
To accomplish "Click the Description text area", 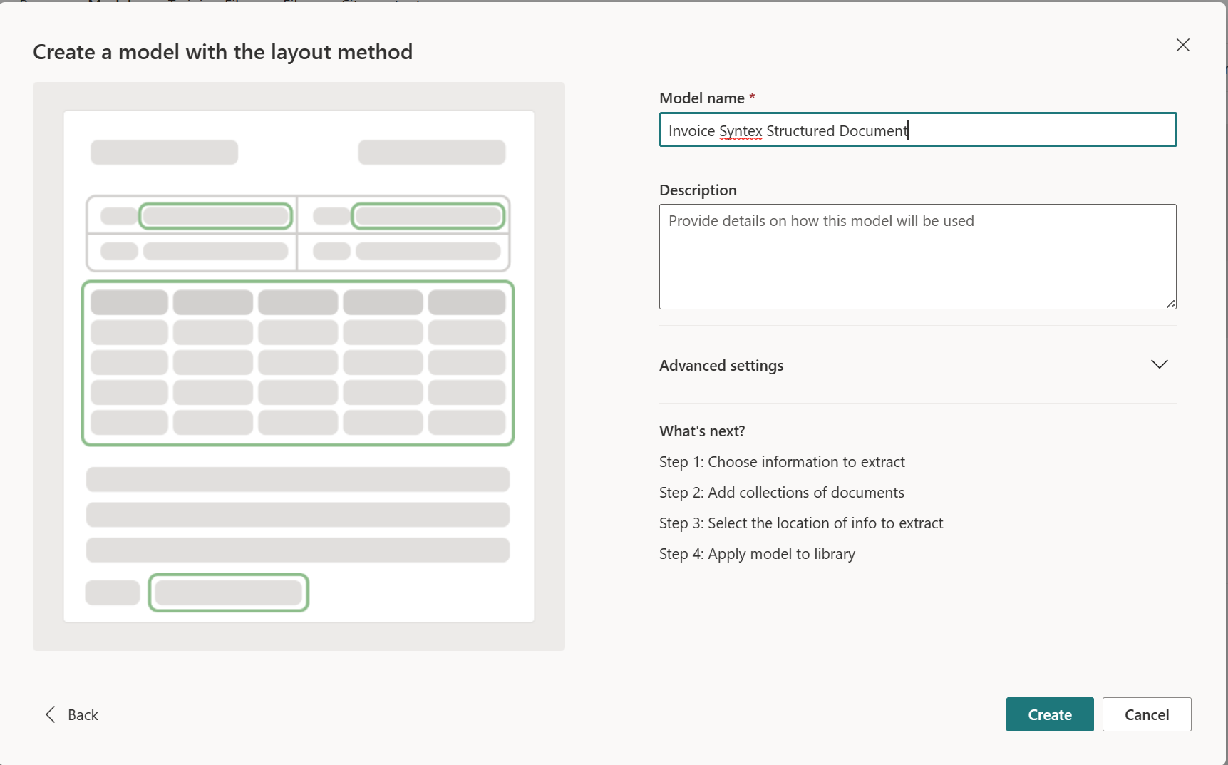I will point(917,257).
